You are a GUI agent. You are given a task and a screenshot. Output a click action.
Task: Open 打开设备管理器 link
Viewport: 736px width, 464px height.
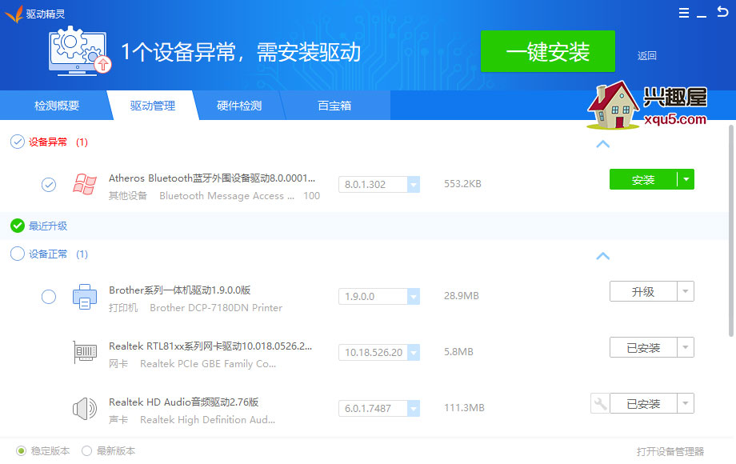tap(670, 451)
